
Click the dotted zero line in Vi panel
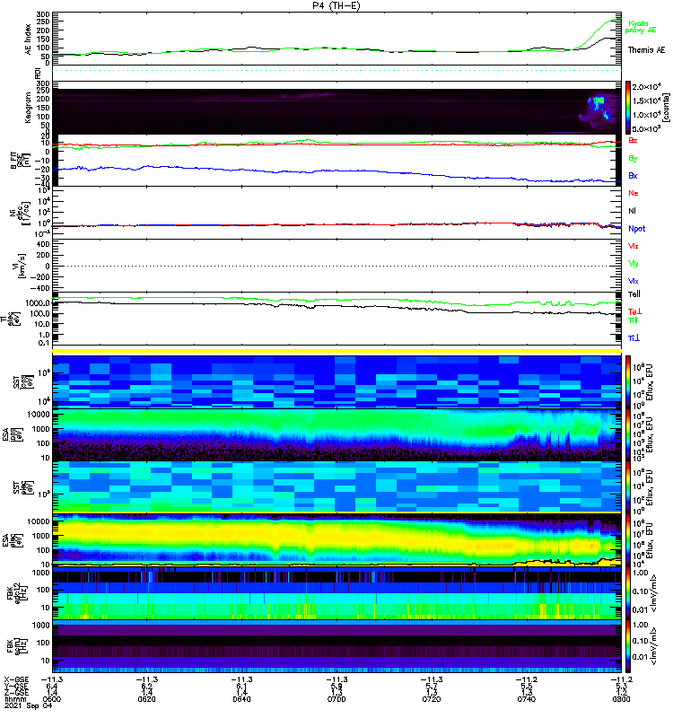[336, 266]
